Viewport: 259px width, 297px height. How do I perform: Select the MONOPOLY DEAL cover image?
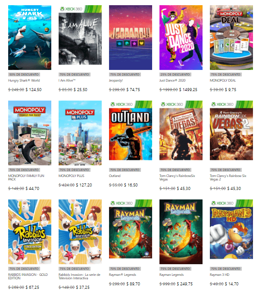(x=231, y=38)
